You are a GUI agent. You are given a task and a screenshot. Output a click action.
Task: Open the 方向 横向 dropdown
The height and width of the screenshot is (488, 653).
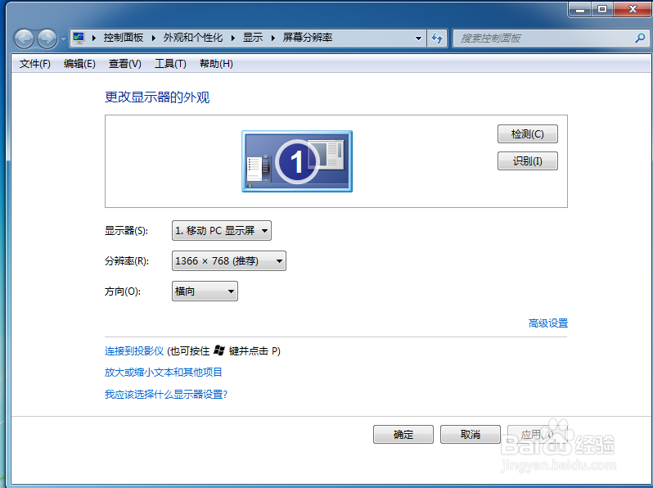[205, 291]
